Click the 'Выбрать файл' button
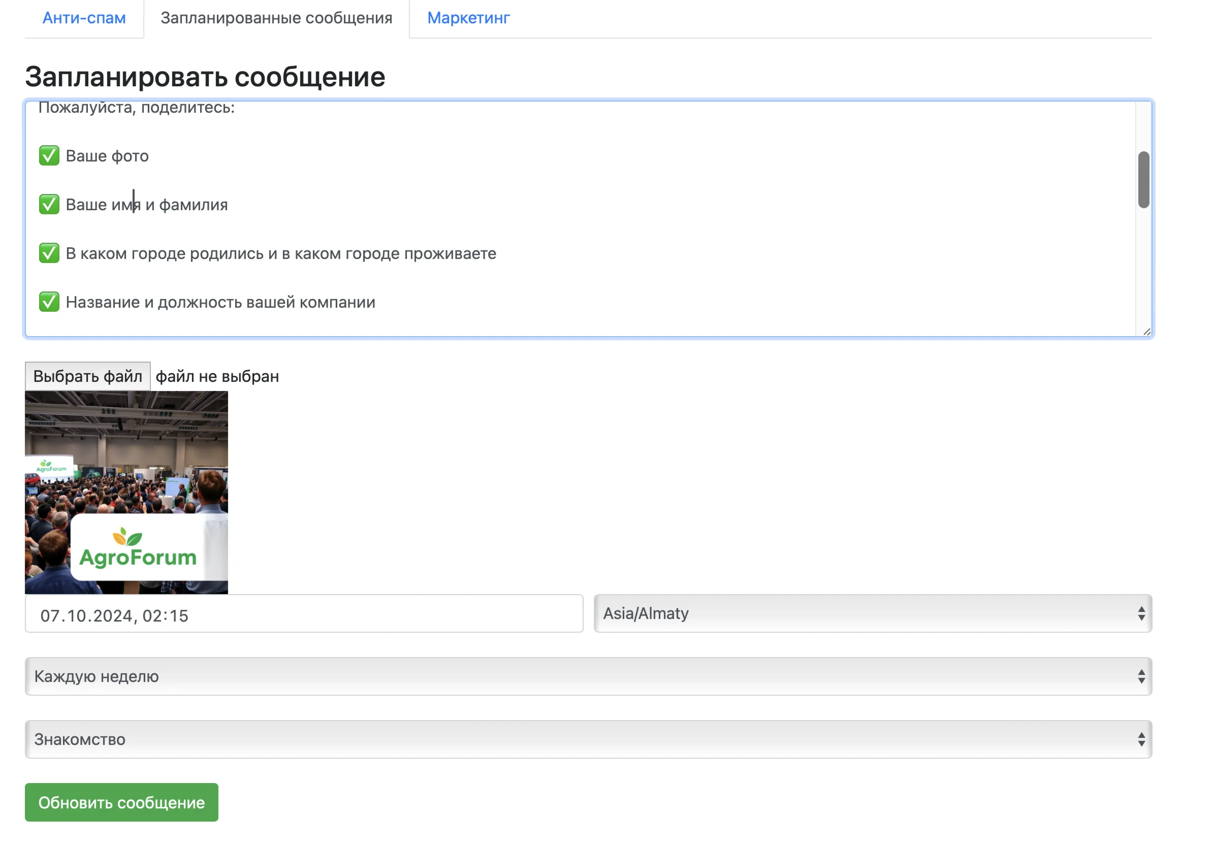The image size is (1214, 846). tap(88, 376)
